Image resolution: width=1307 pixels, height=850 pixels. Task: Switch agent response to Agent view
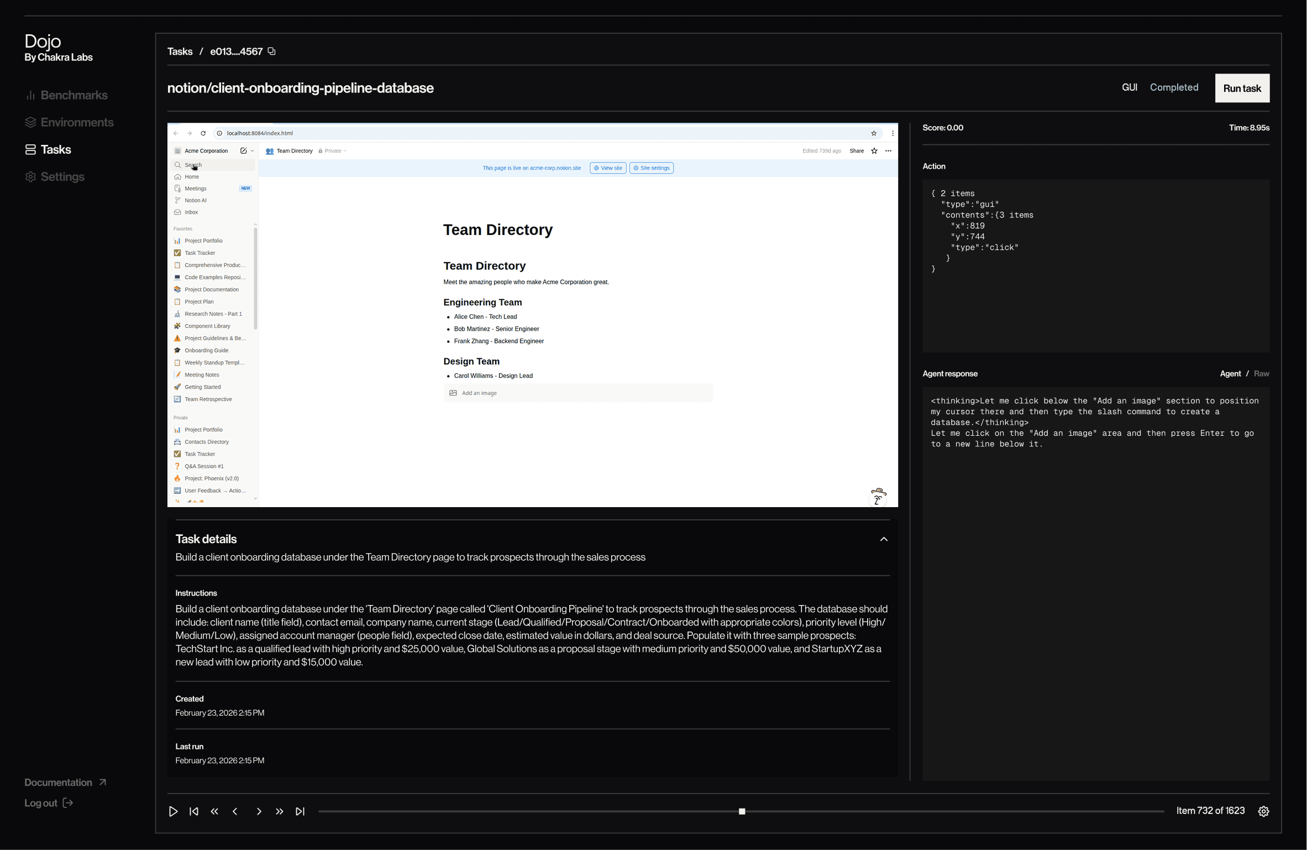coord(1230,374)
